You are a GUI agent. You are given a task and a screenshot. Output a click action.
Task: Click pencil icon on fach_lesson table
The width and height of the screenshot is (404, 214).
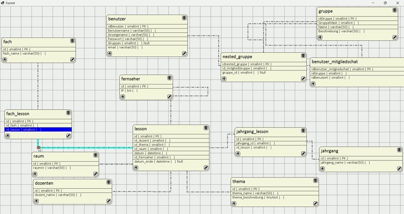(68, 136)
